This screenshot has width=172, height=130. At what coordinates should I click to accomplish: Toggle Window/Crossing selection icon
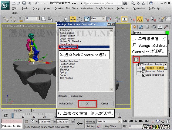(x=65, y=19)
